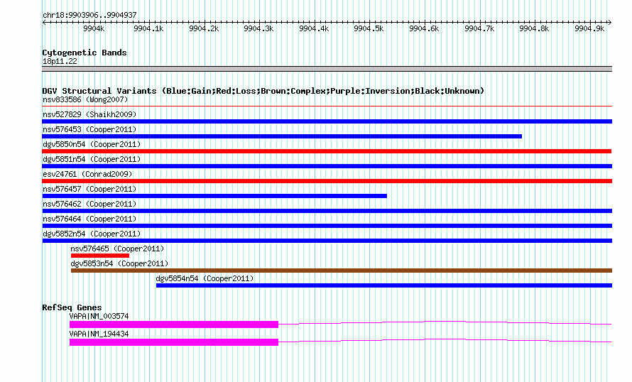Click the dgv5851n54 (Cooper2011) label
Image resolution: width=632 pixels, height=382 pixels.
[92, 159]
